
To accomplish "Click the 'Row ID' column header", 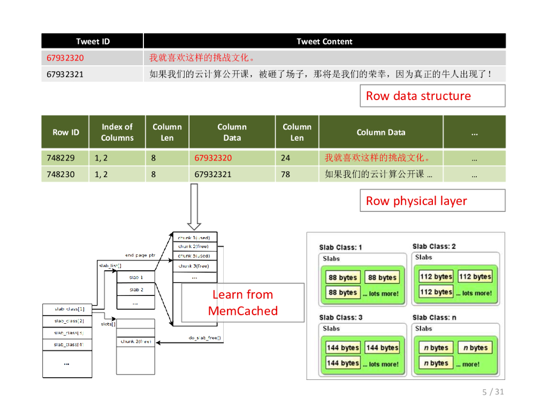I will tap(65, 132).
